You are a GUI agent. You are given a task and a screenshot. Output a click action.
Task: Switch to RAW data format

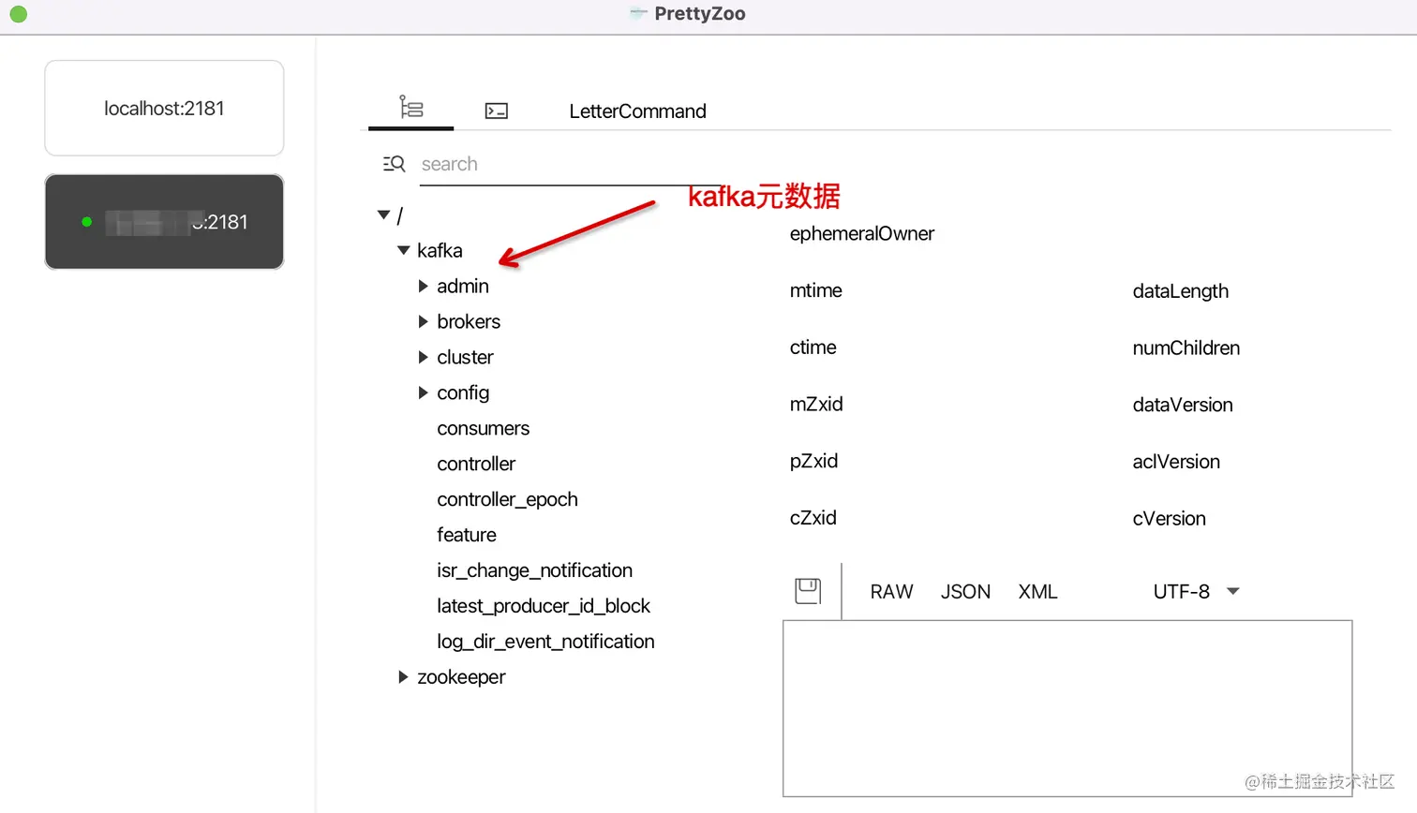889,591
